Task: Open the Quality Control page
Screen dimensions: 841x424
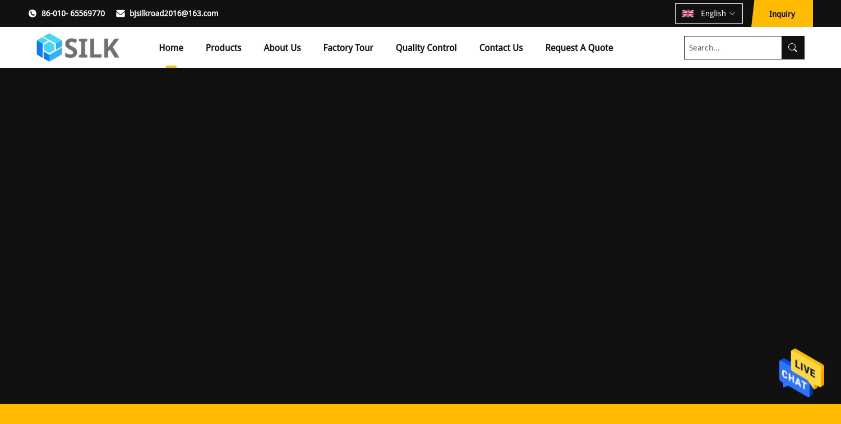Action: [426, 48]
